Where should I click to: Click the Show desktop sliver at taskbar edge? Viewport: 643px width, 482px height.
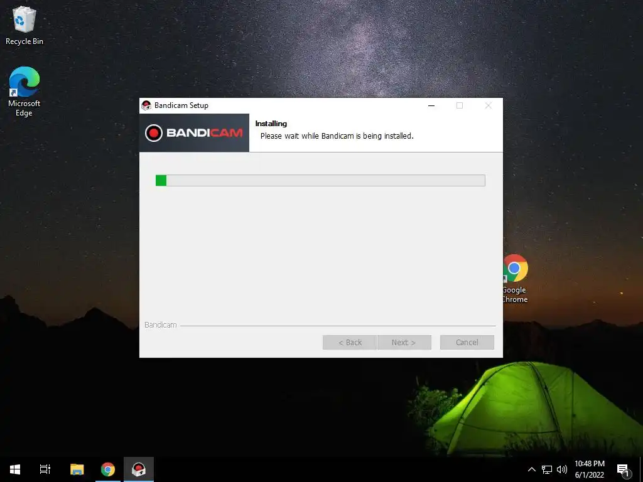(x=641, y=469)
